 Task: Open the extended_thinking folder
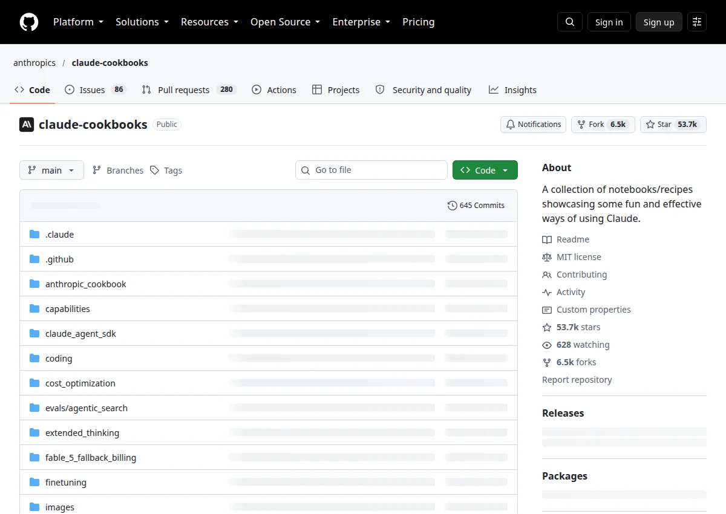82,433
